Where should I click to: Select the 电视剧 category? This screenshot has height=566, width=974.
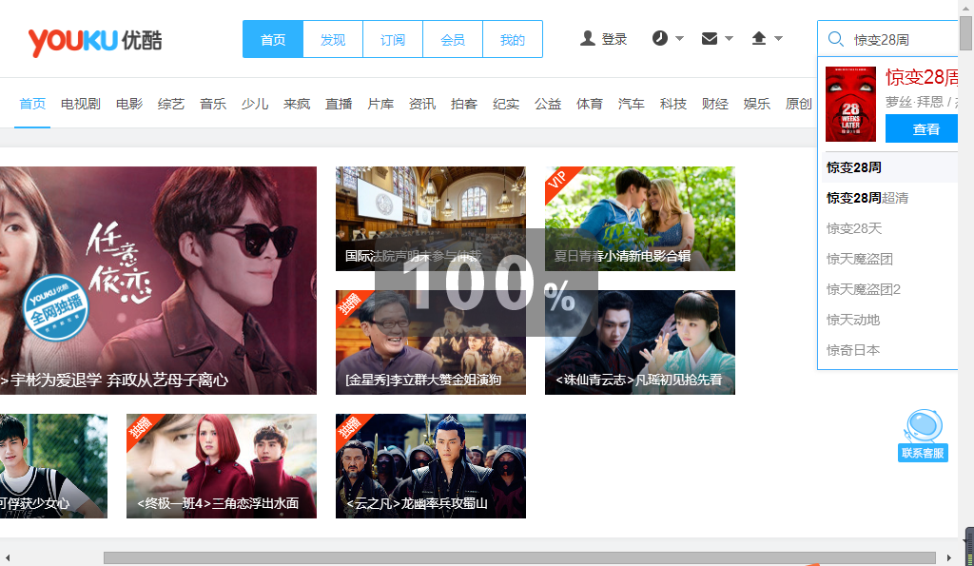coord(79,104)
